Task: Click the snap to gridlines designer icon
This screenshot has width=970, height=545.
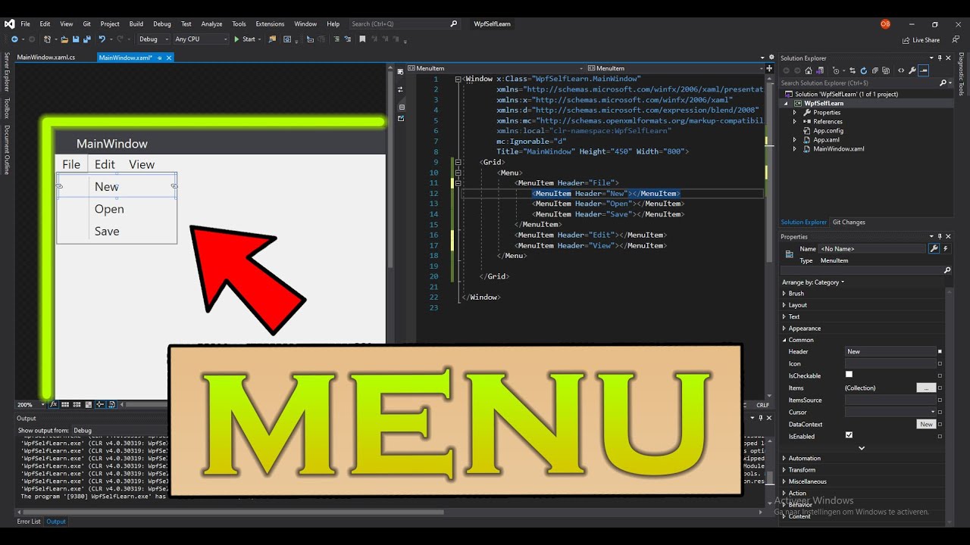Action: 77,404
